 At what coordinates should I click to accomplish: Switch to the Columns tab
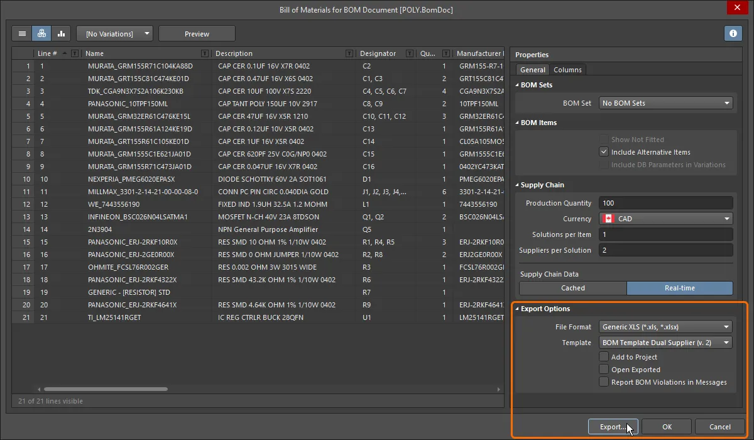tap(567, 70)
